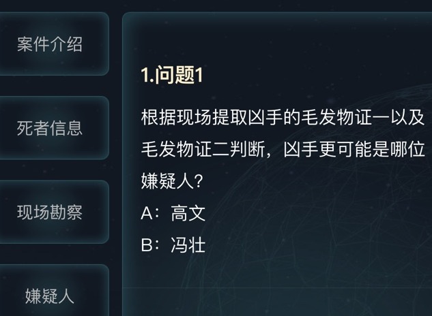This screenshot has height=316, width=432.
Task: Open the 案件介绍 tab
Action: coord(50,44)
